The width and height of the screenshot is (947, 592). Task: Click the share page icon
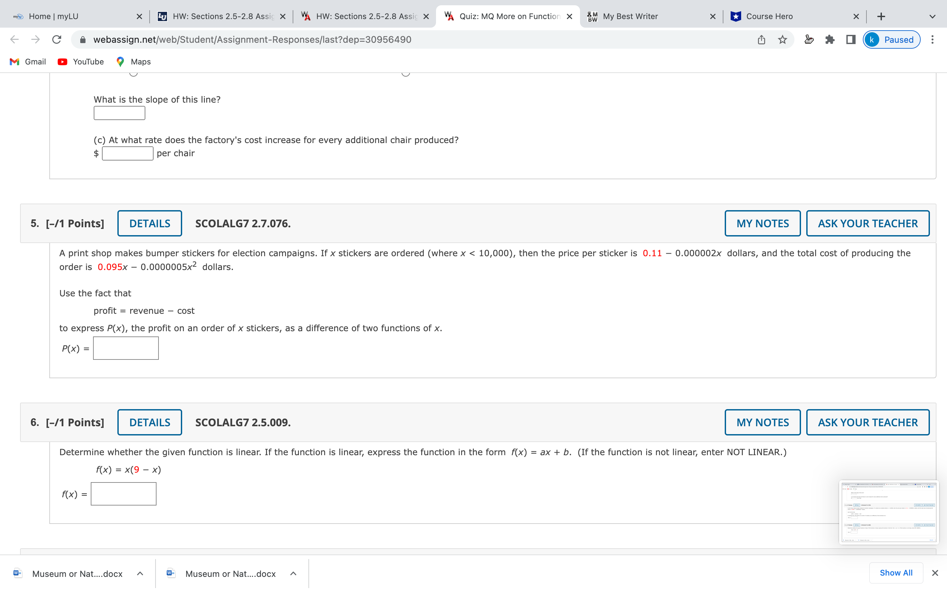point(761,39)
